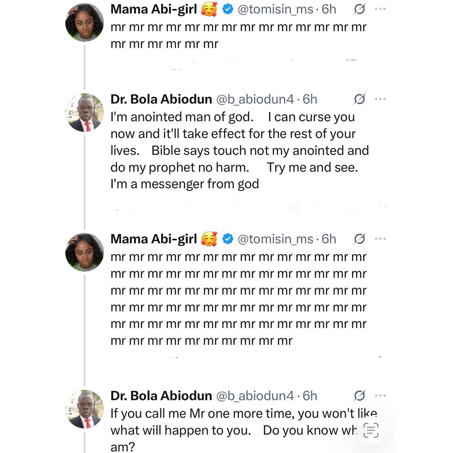Open the more menu on the two-line 'mr' tweet
This screenshot has height=453, width=453.
[380, 9]
